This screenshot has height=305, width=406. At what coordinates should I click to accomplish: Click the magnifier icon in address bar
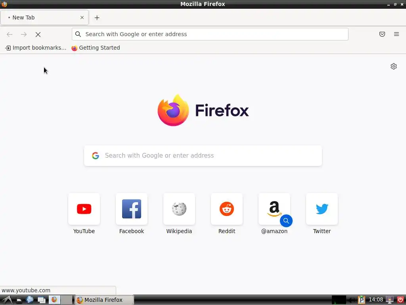click(x=78, y=34)
